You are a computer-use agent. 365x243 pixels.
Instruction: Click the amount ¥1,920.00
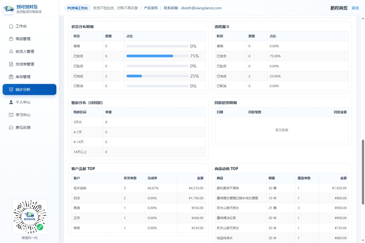(339, 188)
